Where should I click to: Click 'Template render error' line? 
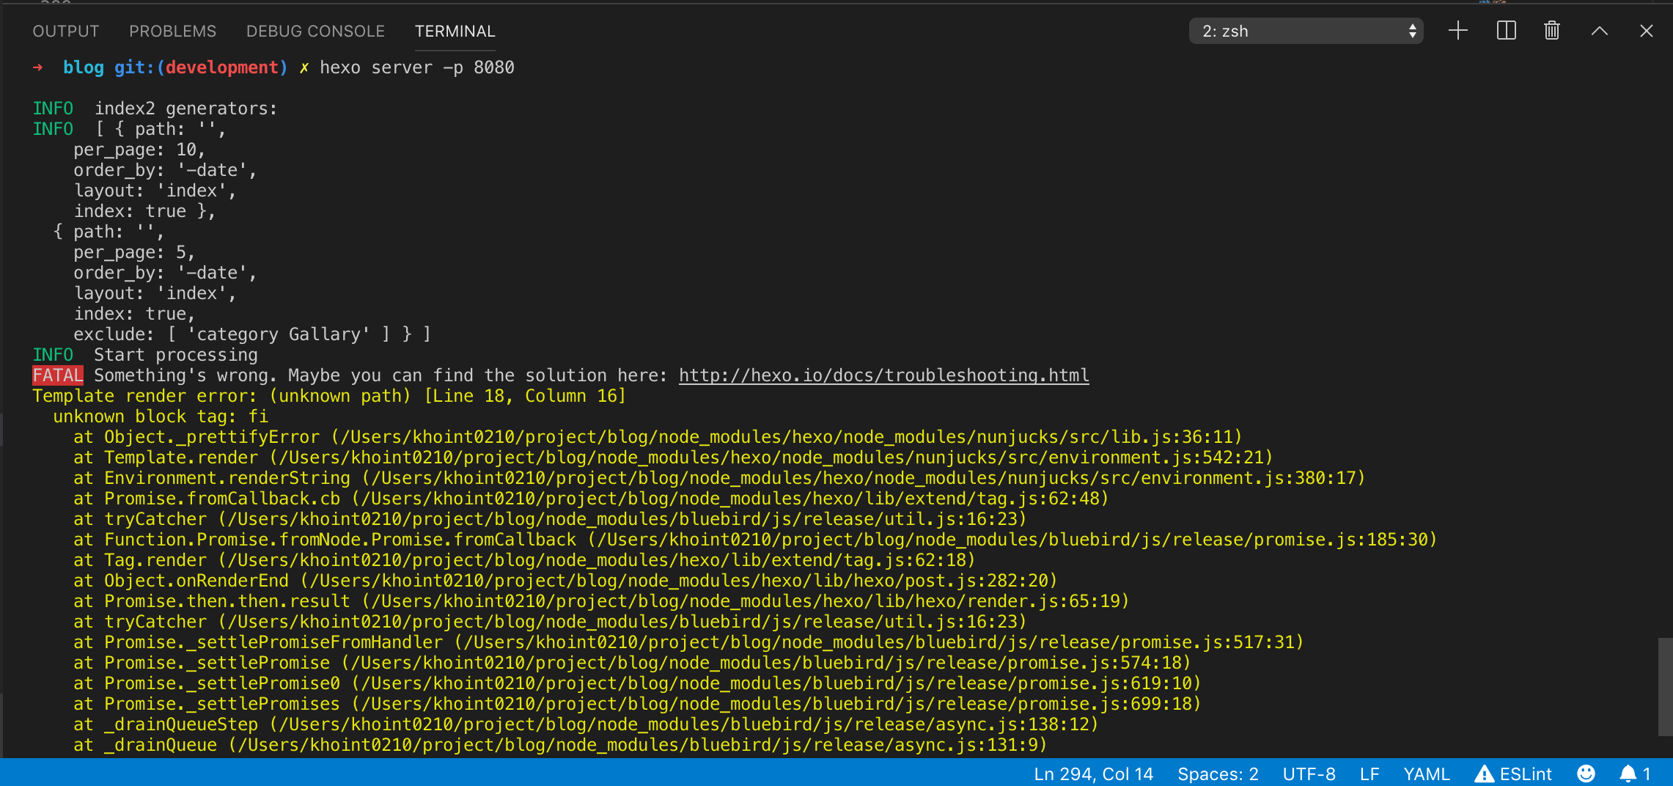click(x=329, y=396)
